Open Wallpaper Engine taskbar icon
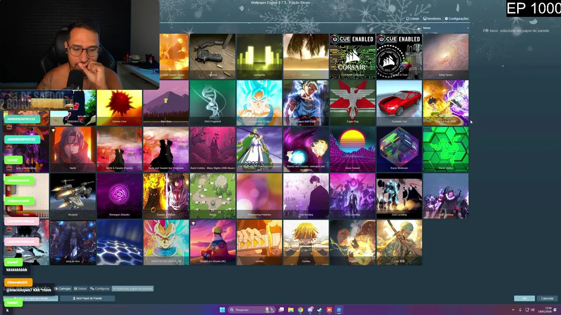The width and height of the screenshot is (561, 315). (x=339, y=310)
